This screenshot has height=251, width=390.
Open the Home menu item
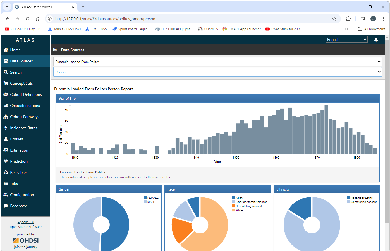pos(26,50)
